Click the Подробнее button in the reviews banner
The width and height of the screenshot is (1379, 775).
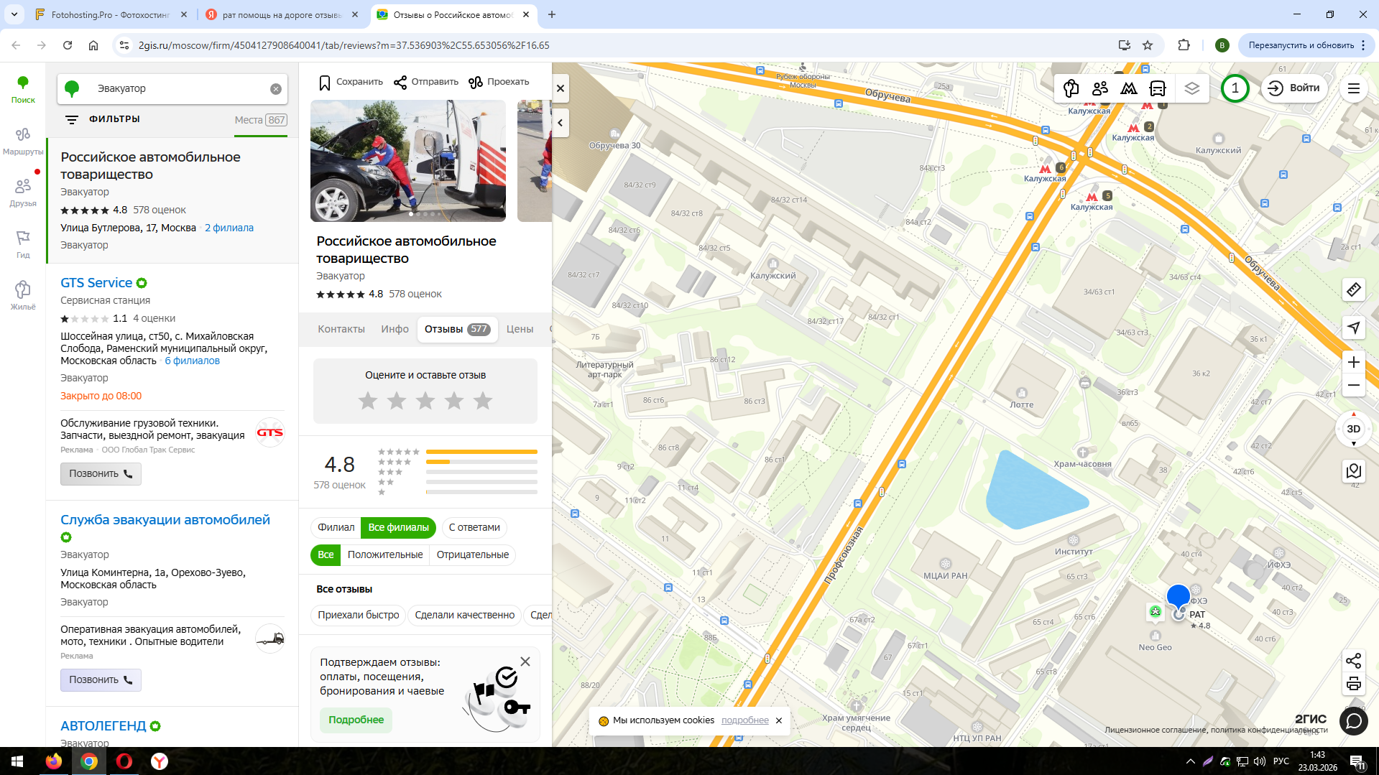point(356,720)
